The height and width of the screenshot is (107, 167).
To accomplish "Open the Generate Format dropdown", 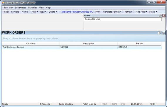I will 112,12.
